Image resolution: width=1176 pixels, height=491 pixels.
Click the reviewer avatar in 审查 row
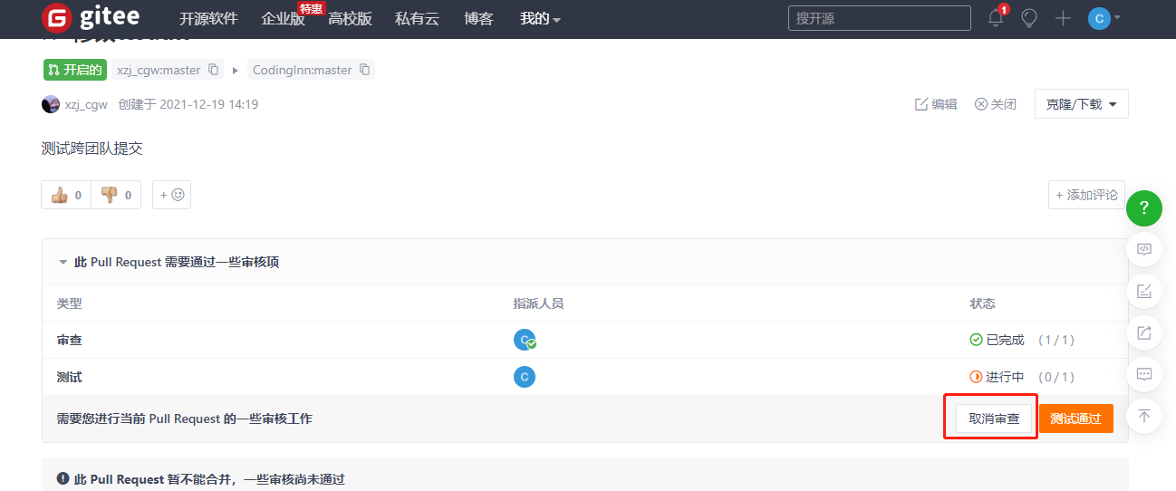(525, 341)
